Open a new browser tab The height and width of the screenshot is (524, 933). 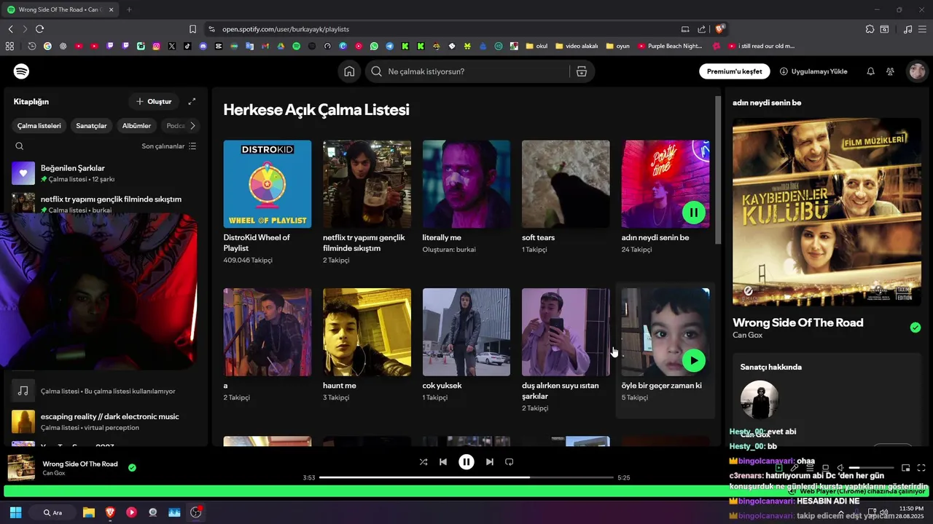tap(129, 9)
